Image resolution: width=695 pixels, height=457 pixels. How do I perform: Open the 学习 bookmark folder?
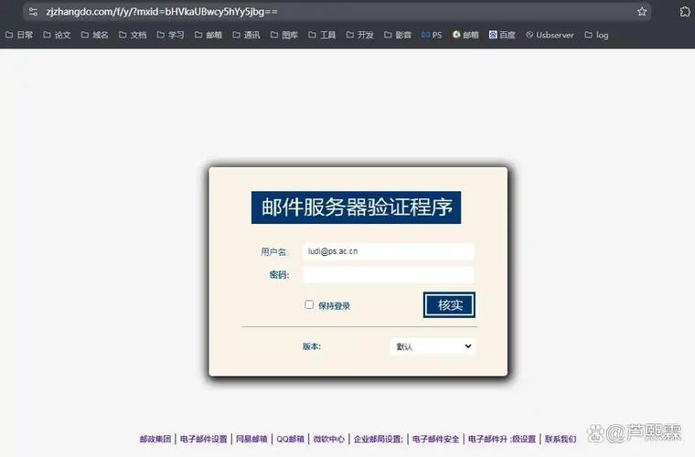coord(171,35)
